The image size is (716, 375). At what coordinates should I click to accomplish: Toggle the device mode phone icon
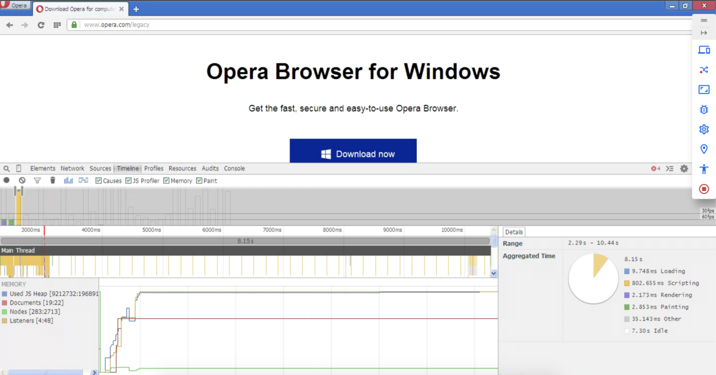tap(19, 168)
